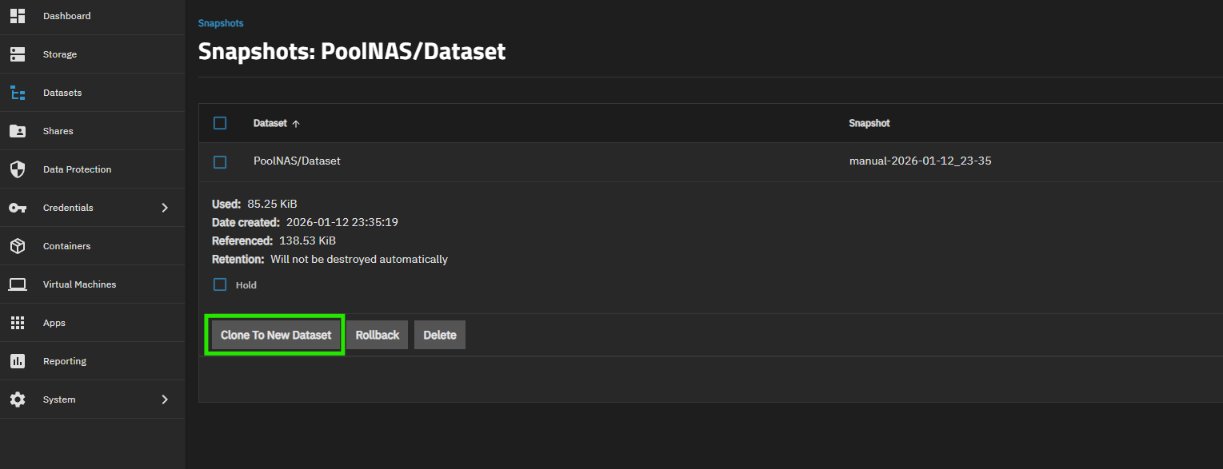Image resolution: width=1223 pixels, height=469 pixels.
Task: Click the Shares folder icon
Action: (18, 131)
